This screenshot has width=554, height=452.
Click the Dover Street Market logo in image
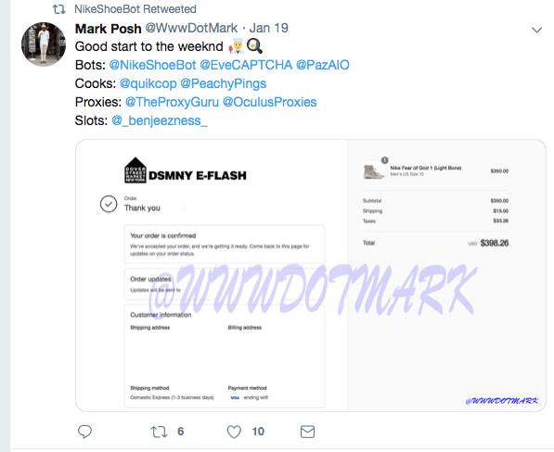(135, 170)
